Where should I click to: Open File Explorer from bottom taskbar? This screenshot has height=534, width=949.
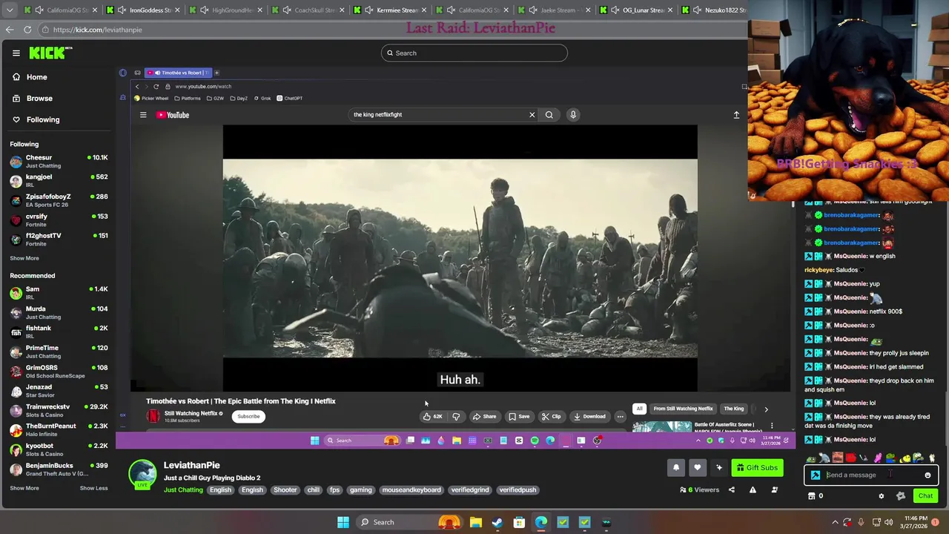475,522
